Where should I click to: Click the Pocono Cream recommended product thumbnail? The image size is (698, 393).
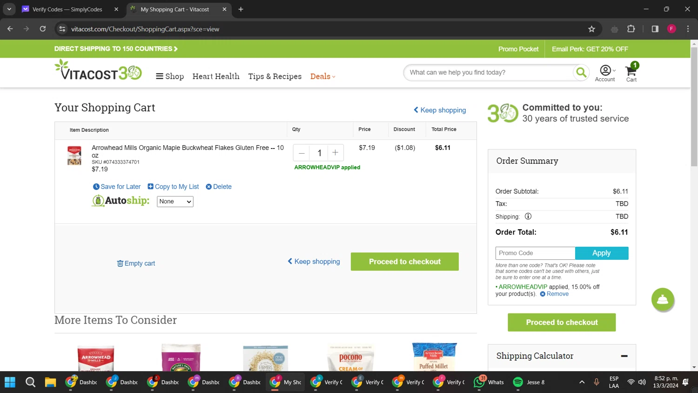351,358
